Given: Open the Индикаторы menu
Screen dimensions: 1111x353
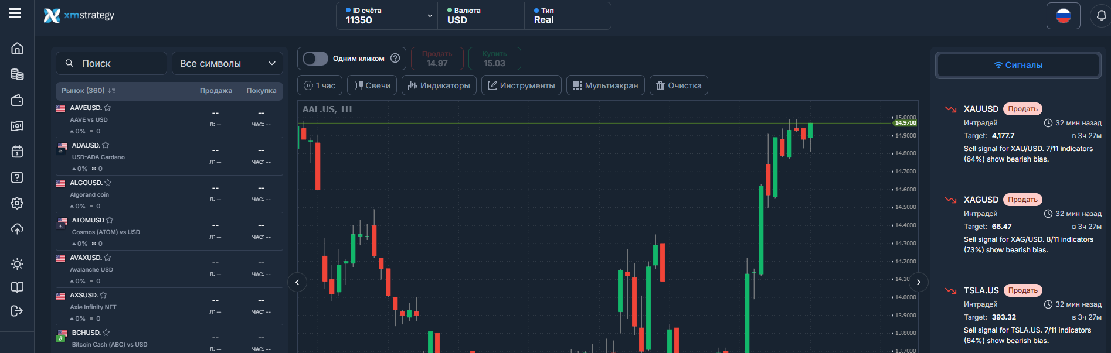Looking at the screenshot, I should click(439, 85).
